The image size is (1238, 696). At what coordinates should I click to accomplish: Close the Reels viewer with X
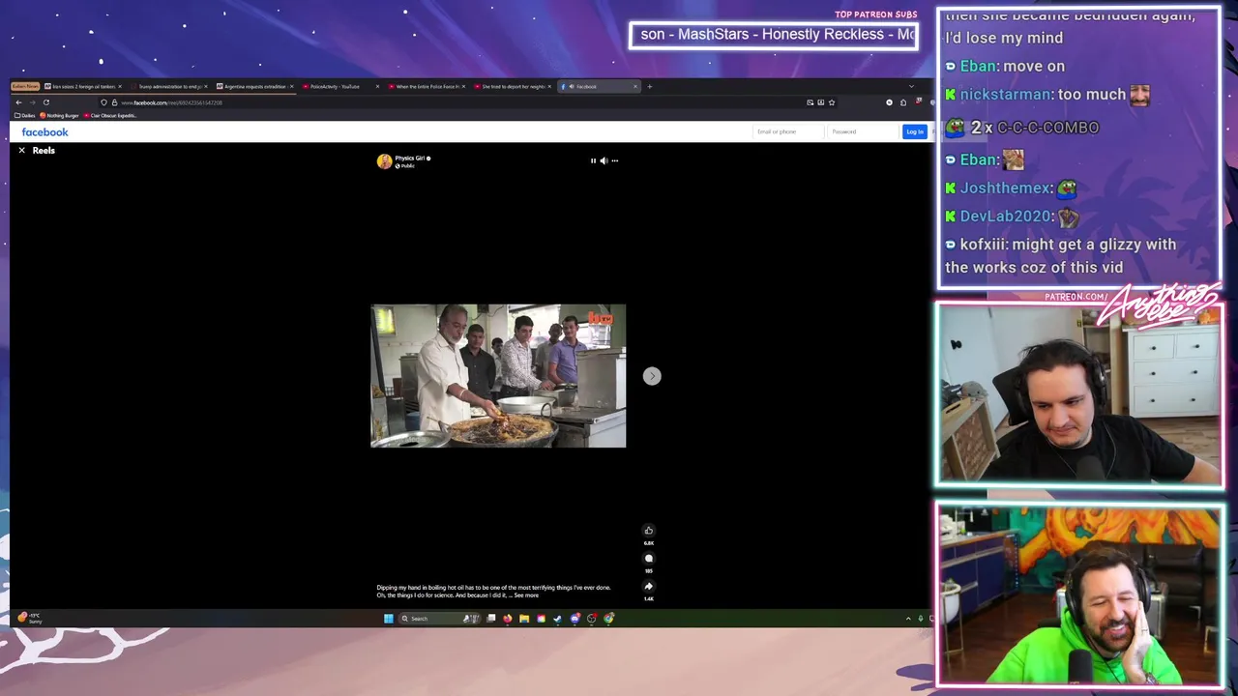(x=21, y=151)
